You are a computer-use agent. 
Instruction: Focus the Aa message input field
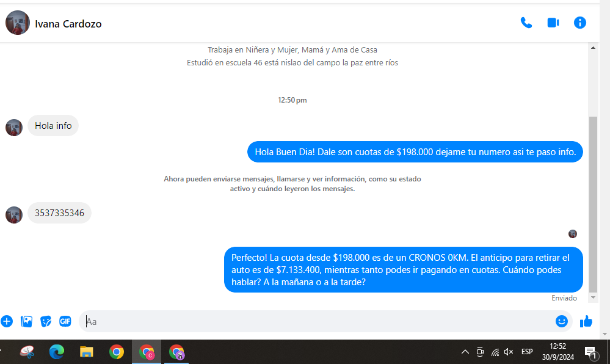point(317,322)
